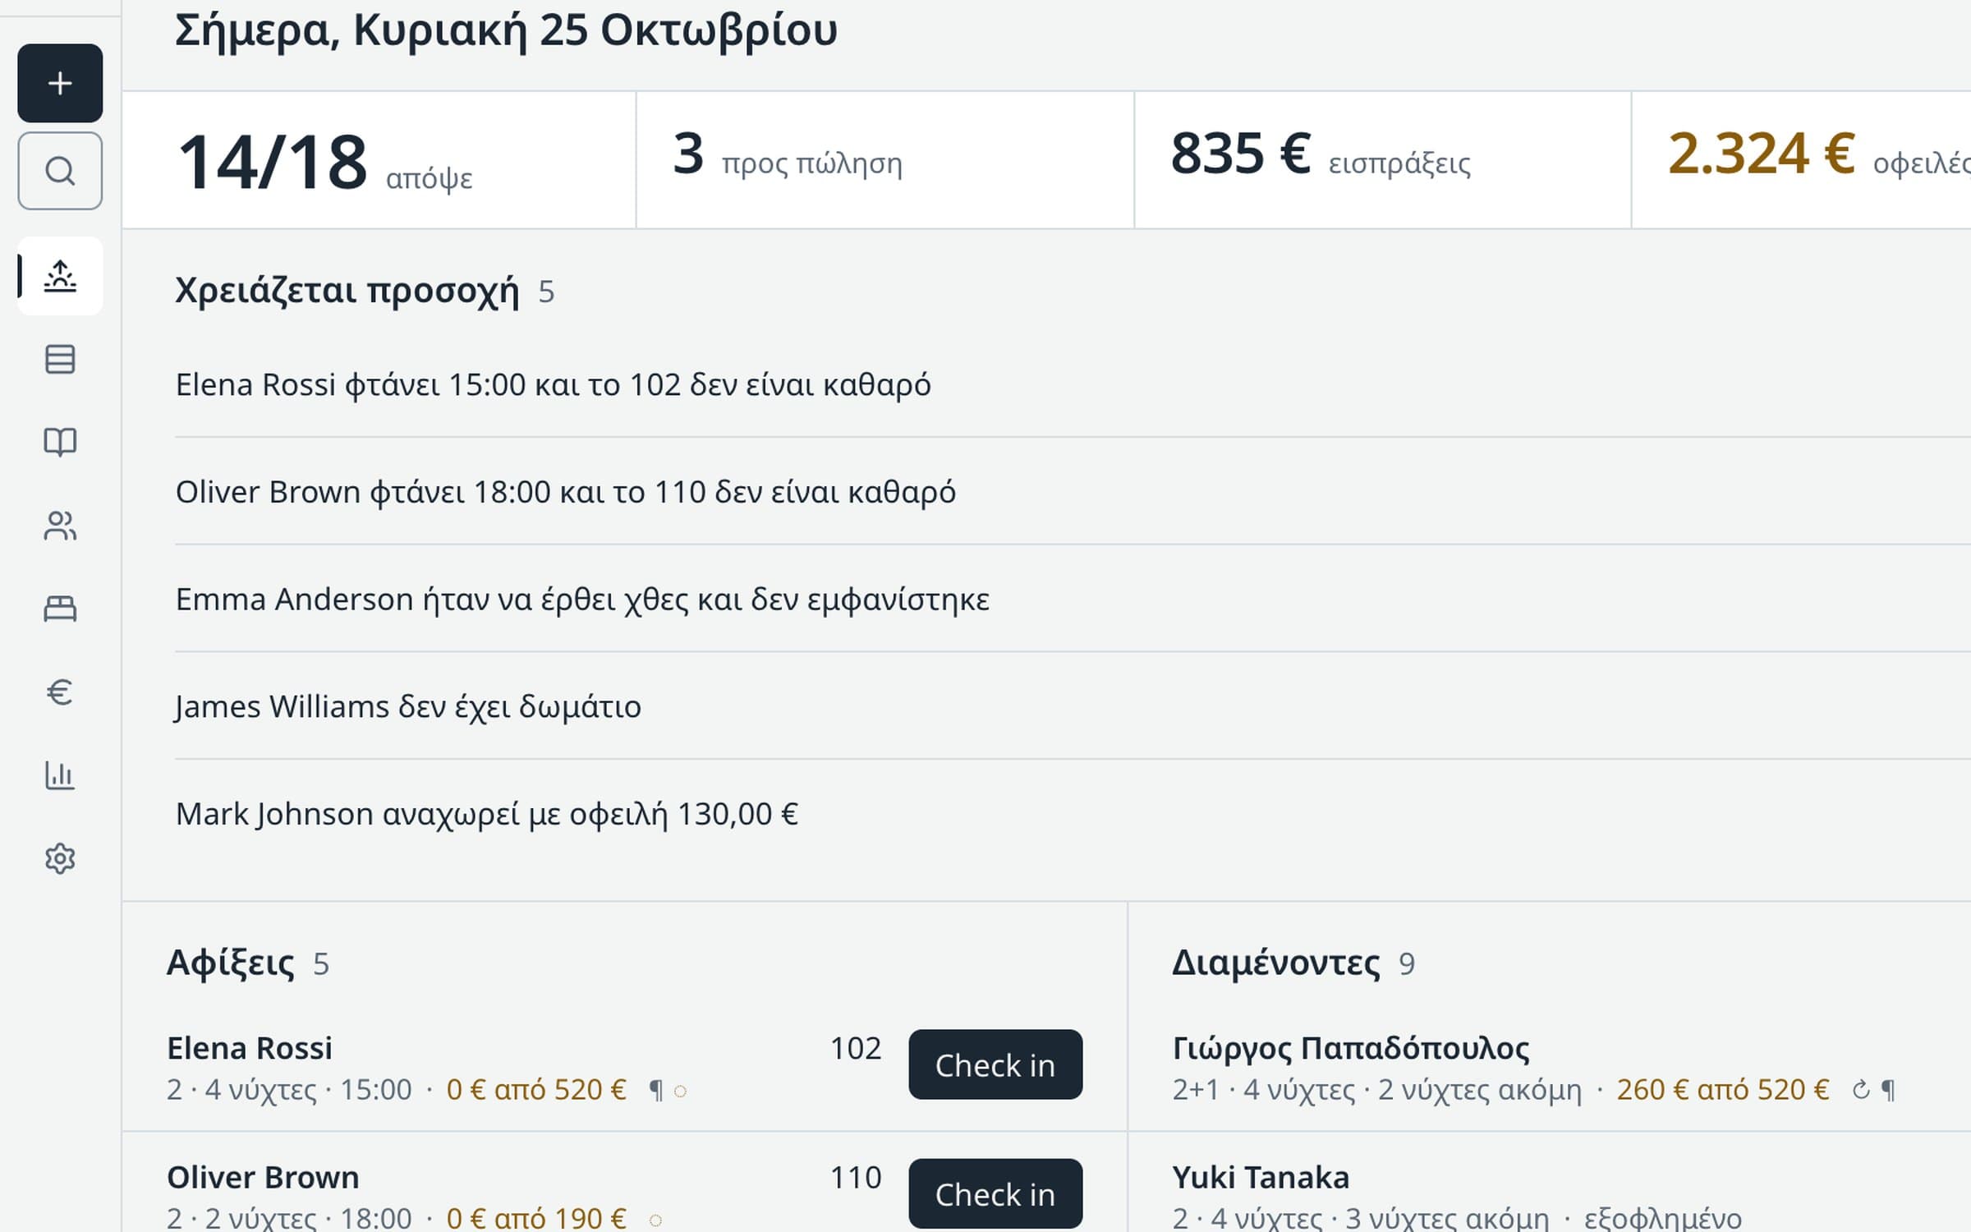Click the small circle icon on Elena Rossi's row
Screen dimensions: 1971x1232
click(x=680, y=1092)
